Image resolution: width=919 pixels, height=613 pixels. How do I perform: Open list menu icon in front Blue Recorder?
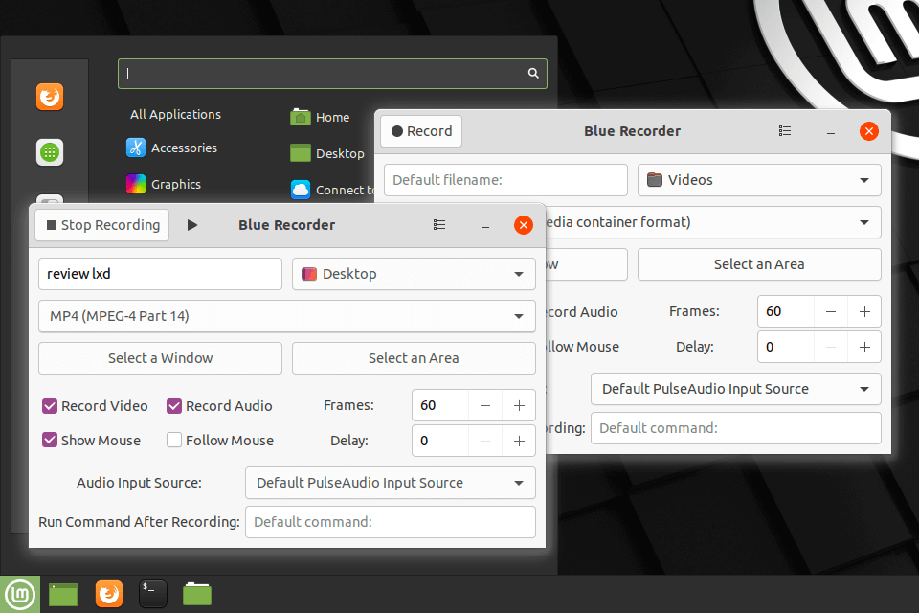tap(439, 225)
